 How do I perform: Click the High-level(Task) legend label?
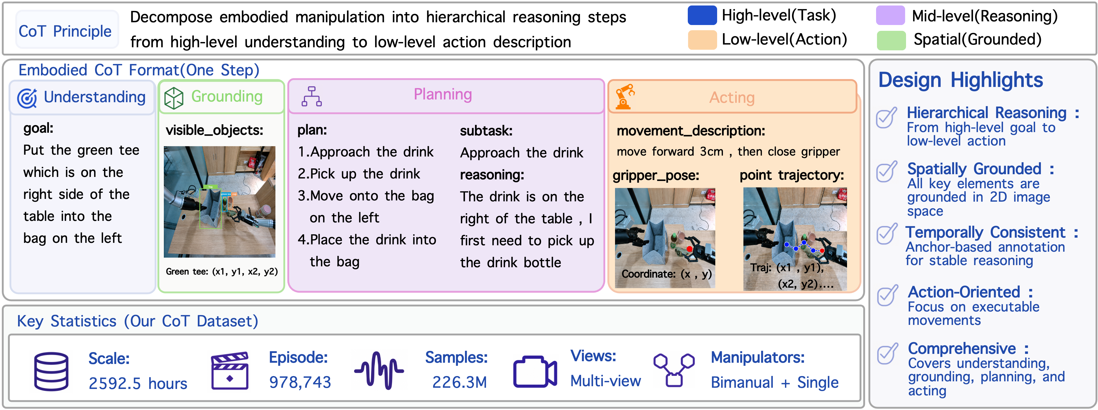(x=779, y=15)
